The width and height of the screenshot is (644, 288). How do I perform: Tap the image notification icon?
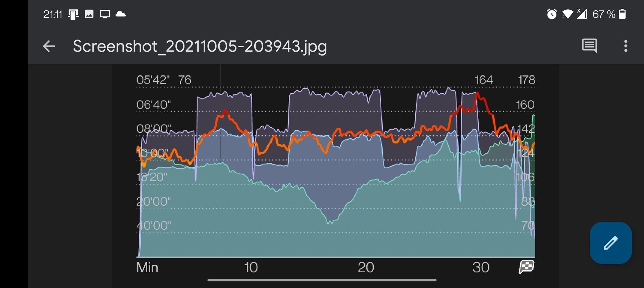(89, 14)
